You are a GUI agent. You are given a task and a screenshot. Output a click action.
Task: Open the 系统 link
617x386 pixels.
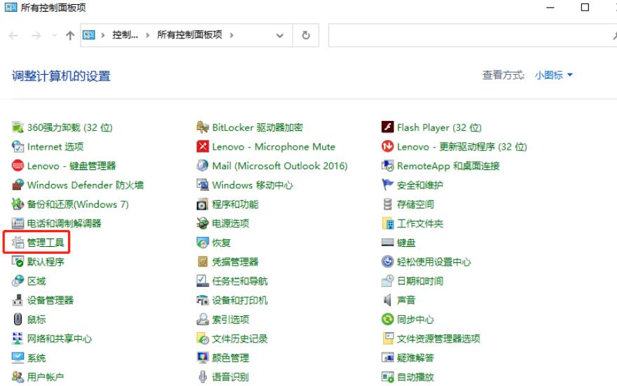click(x=36, y=358)
